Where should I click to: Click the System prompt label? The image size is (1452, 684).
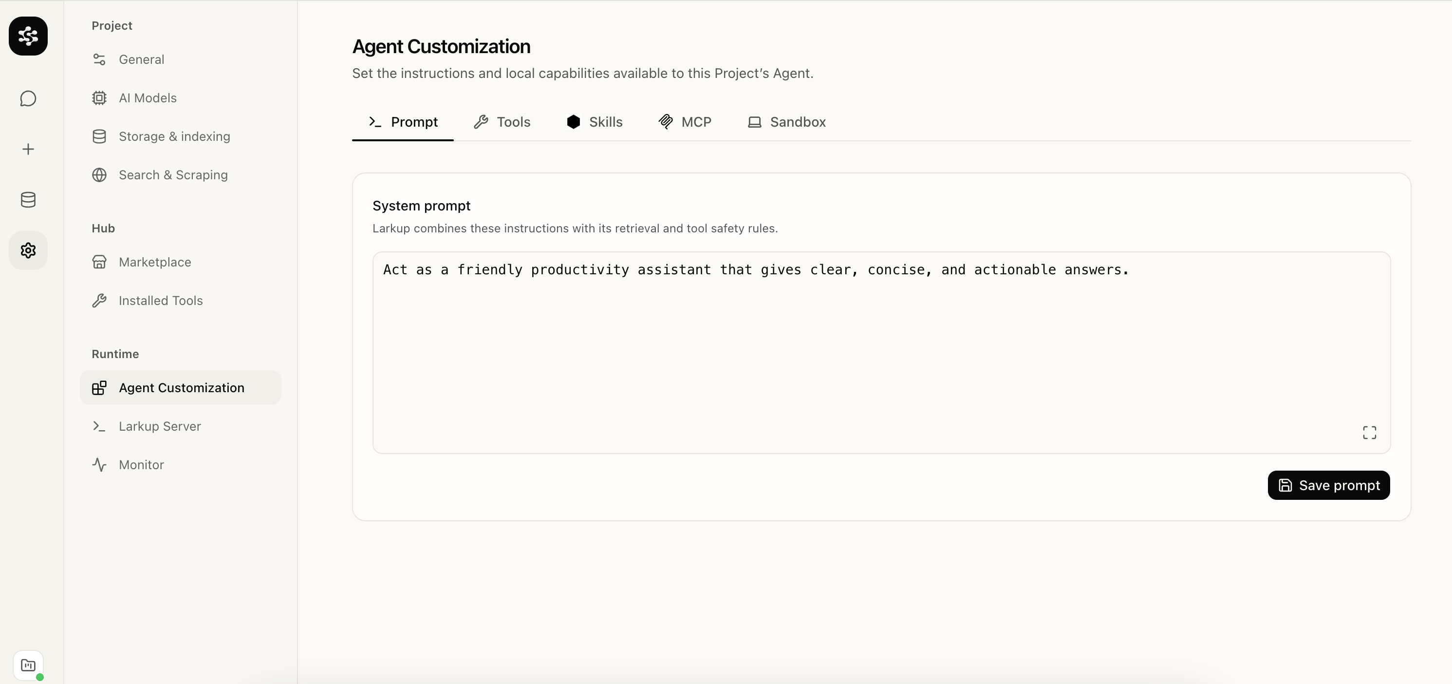pos(421,206)
